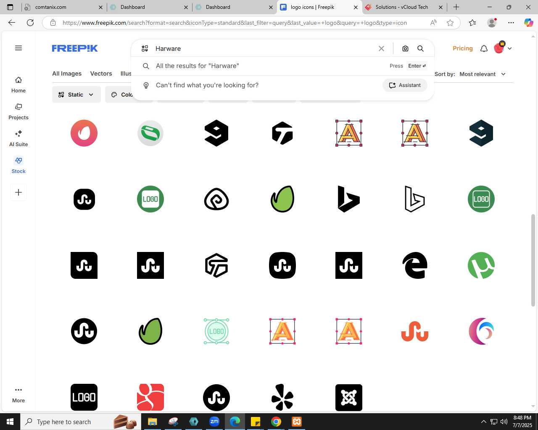538x430 pixels.
Task: Select Stock in the sidebar
Action: coord(18,165)
